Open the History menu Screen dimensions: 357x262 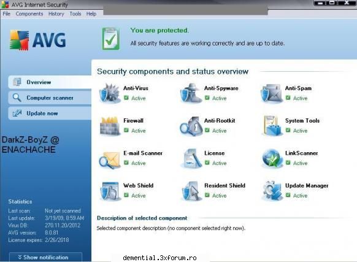56,13
